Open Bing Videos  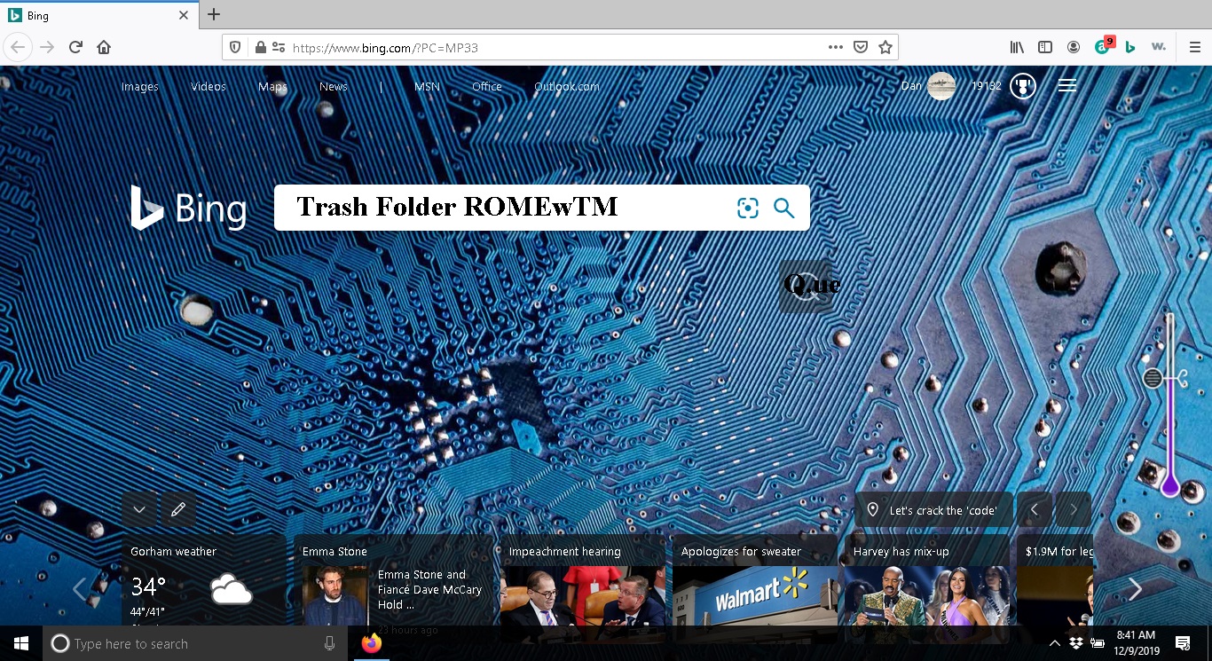coord(209,86)
